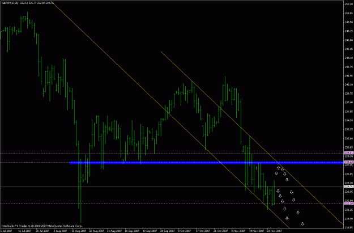Click the 219.90 price axis label
Image resolution: width=354 pixels, height=233 pixels.
349,219
